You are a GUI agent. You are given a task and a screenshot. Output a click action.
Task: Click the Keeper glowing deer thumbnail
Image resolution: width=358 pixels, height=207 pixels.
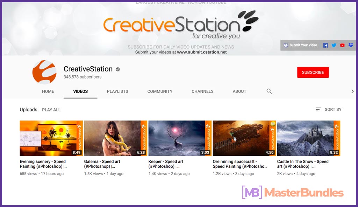(x=180, y=138)
